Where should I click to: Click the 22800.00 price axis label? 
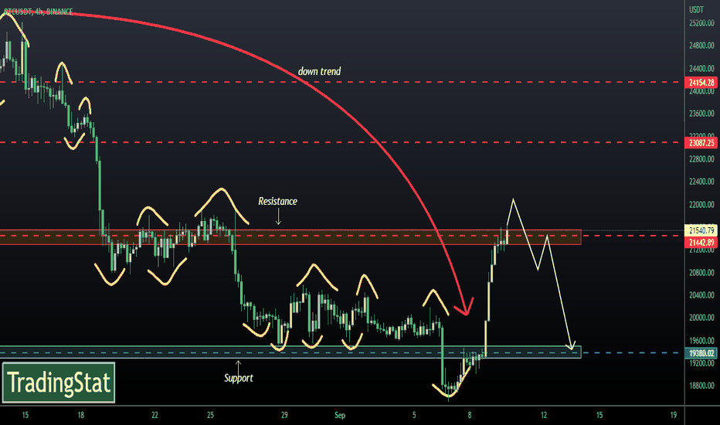(x=701, y=159)
